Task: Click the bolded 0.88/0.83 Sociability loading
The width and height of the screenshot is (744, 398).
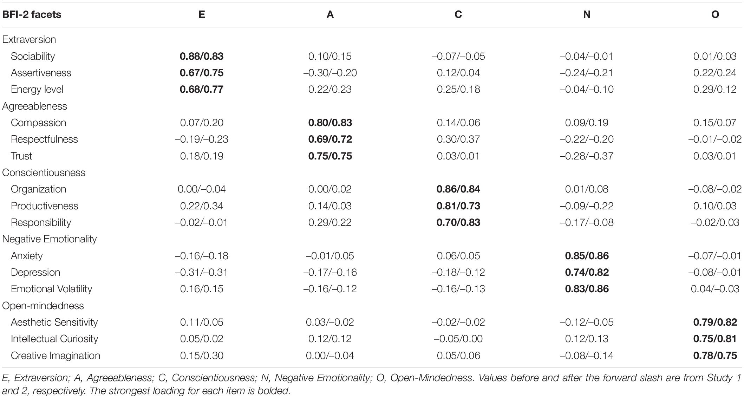Action: point(202,56)
